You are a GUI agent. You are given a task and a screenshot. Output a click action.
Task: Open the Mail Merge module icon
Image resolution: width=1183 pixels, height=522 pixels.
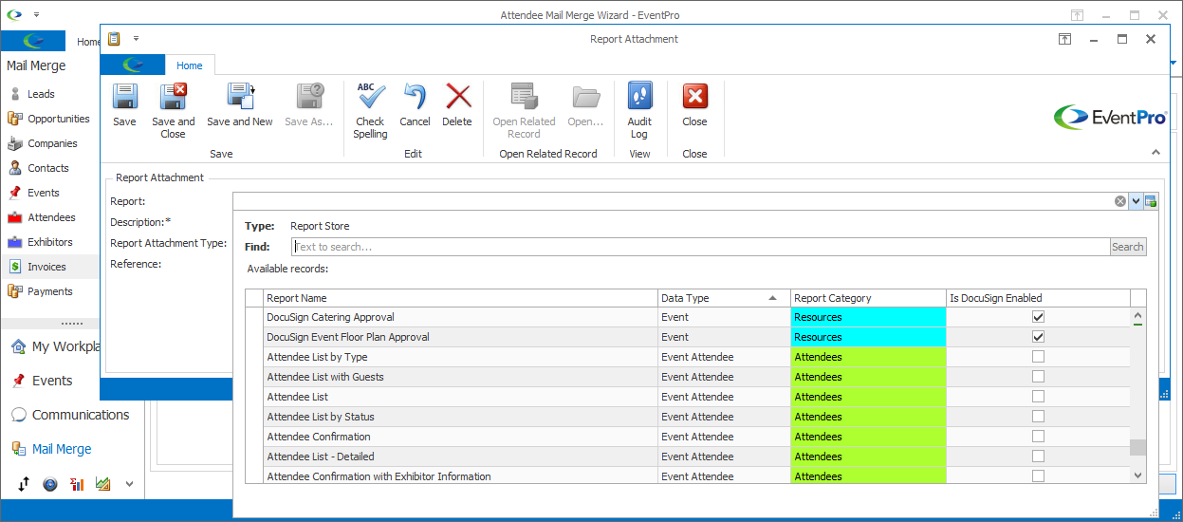click(18, 449)
